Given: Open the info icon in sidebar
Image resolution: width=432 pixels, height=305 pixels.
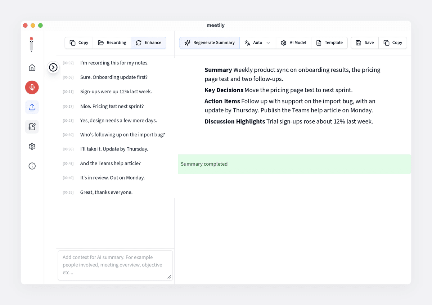Looking at the screenshot, I should point(32,166).
